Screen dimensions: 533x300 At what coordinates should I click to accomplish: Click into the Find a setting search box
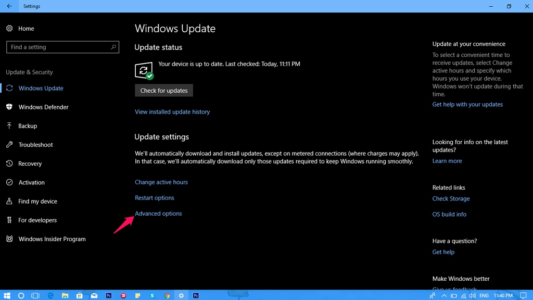[62, 47]
